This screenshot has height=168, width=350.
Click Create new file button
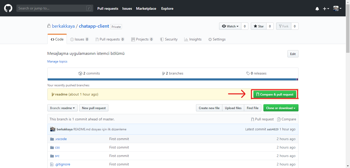pos(209,108)
